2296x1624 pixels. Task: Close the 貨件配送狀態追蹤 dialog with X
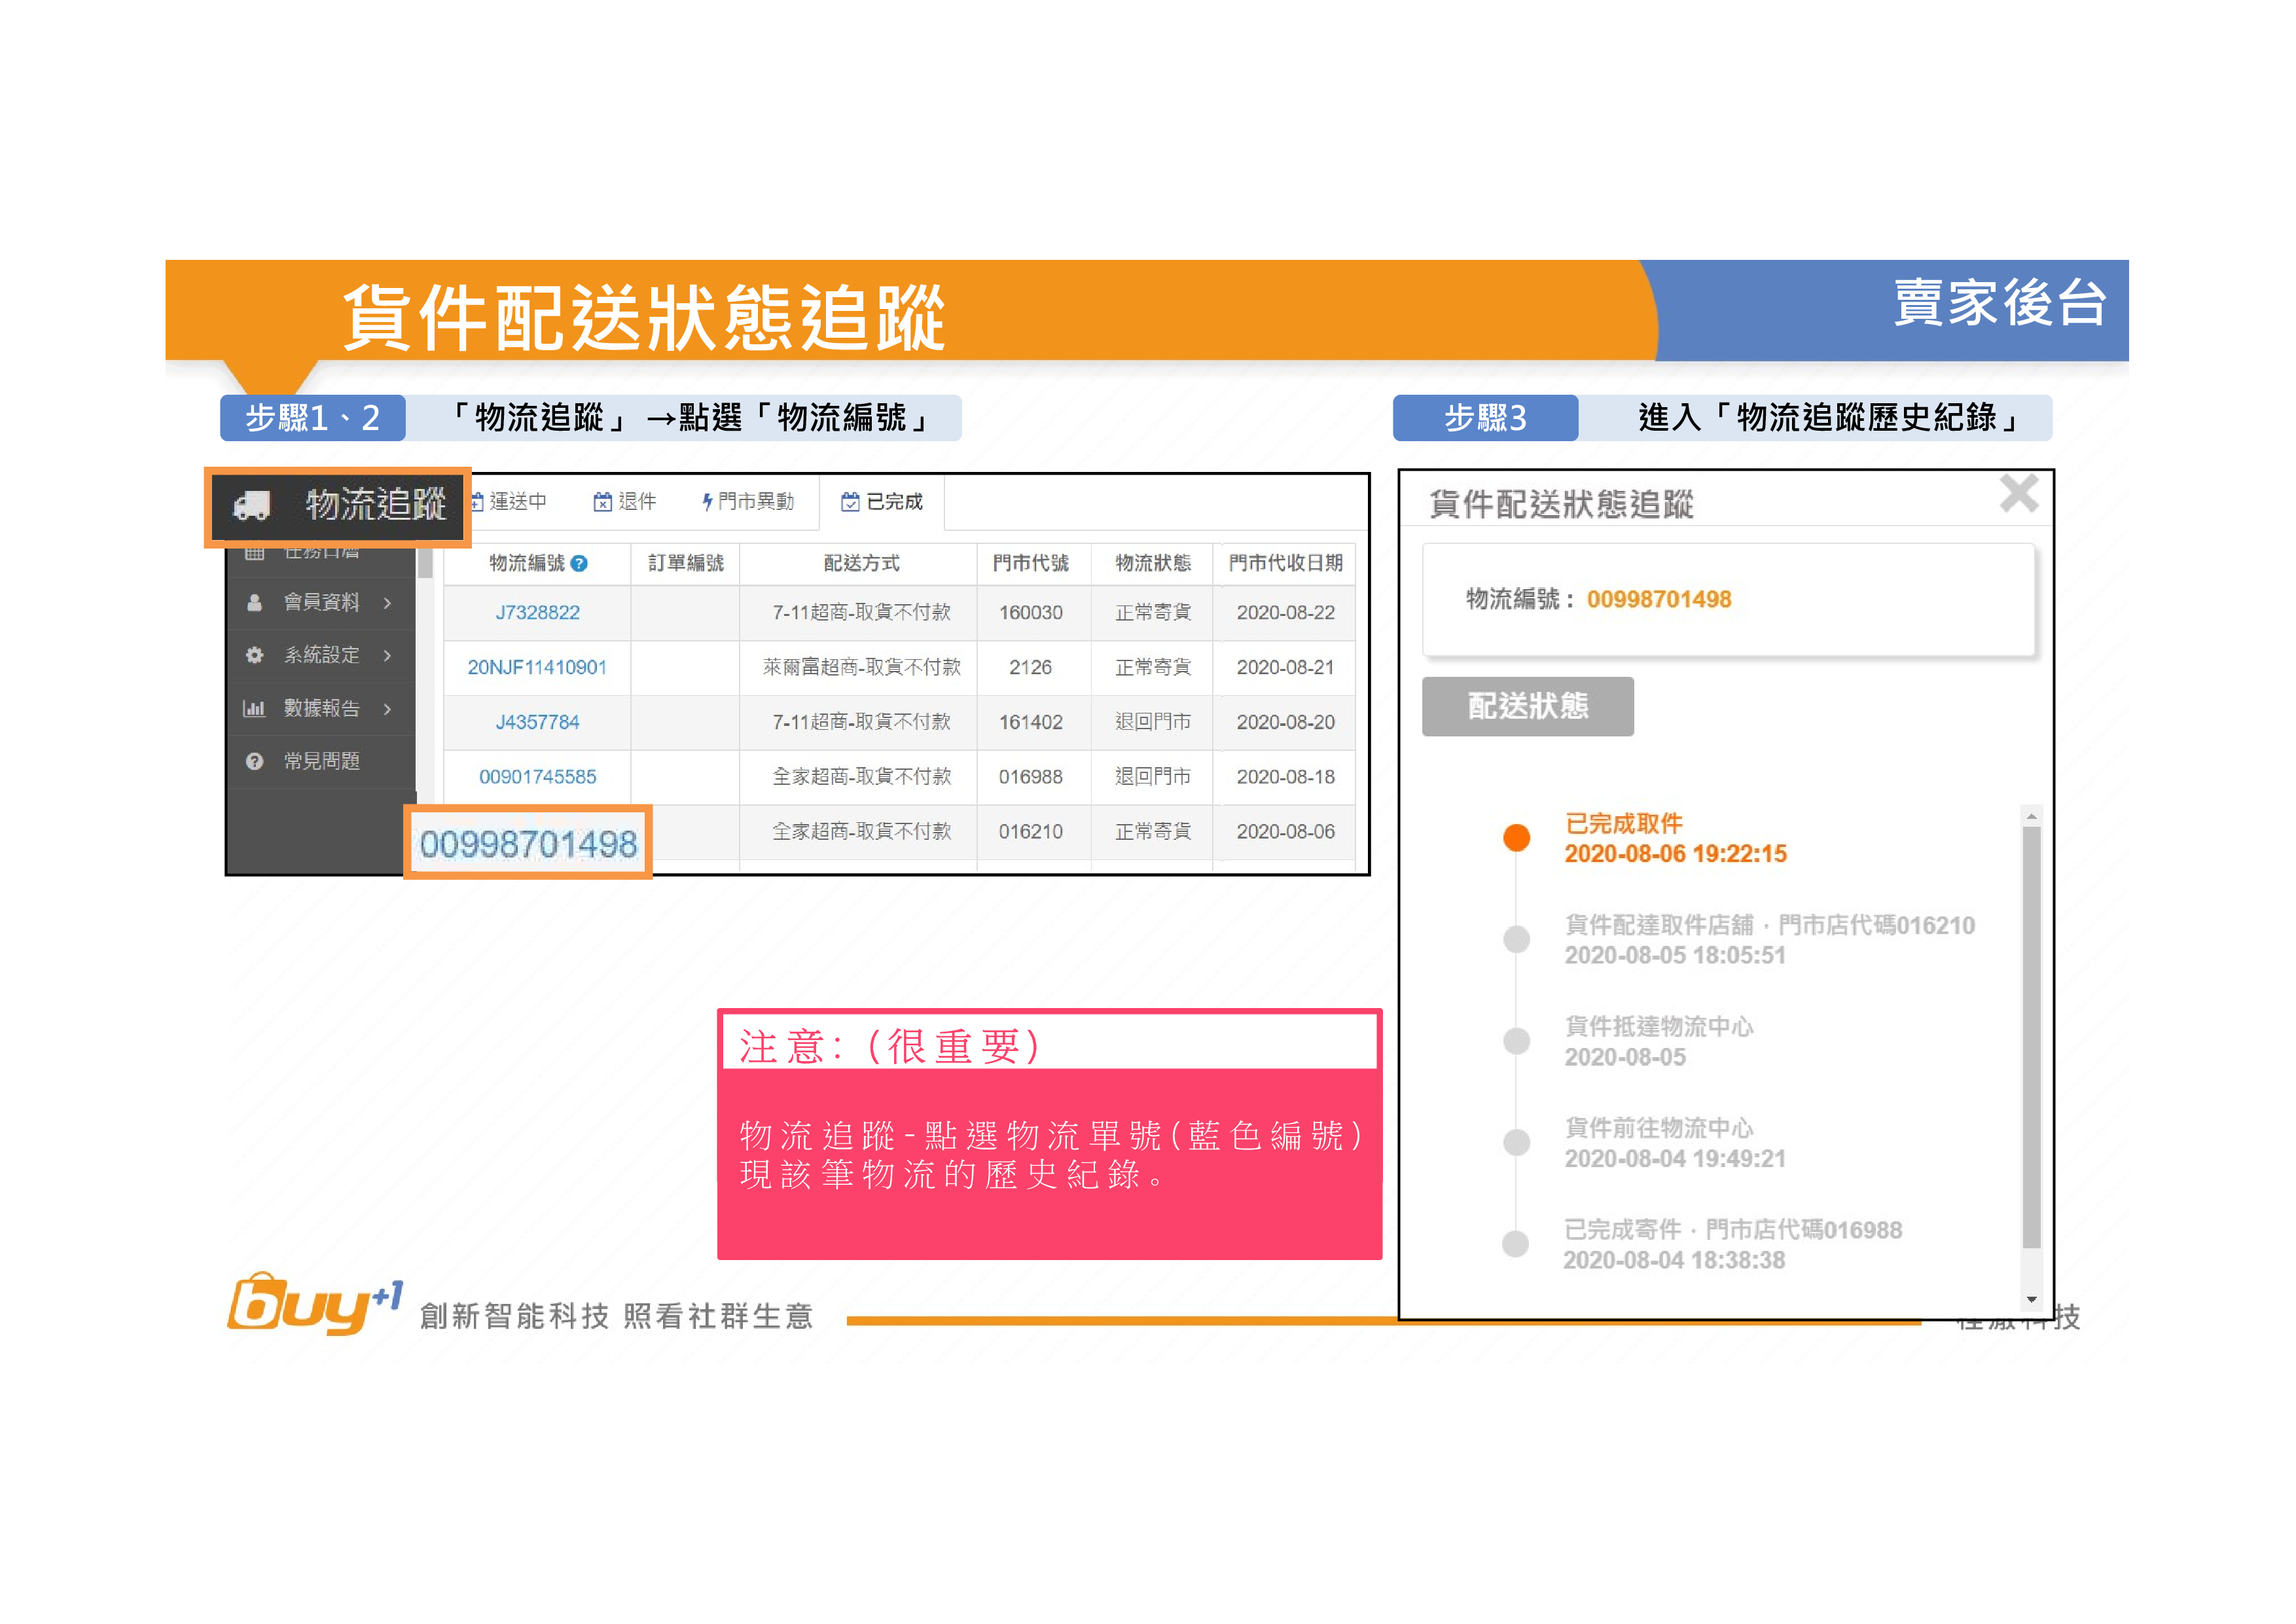[2018, 494]
